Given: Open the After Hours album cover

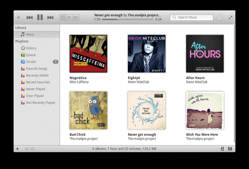Looking at the screenshot, I should tap(205, 54).
